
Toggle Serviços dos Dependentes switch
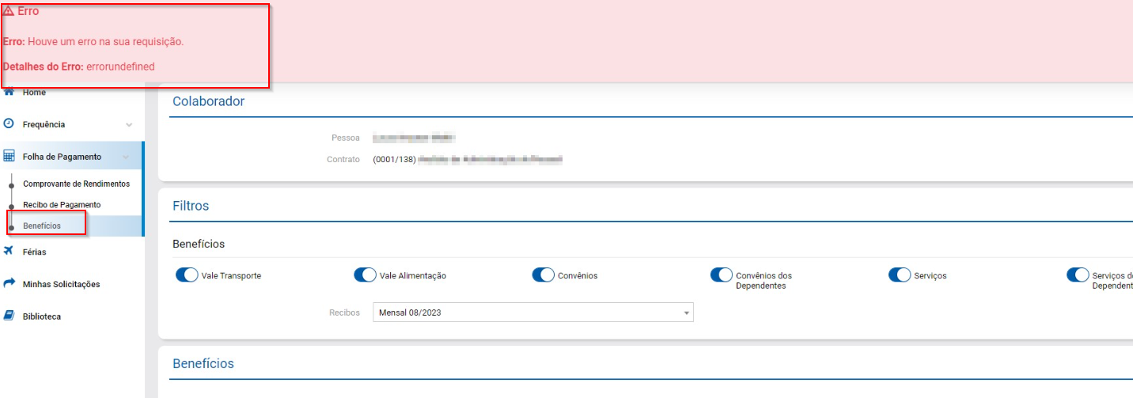pos(1078,275)
